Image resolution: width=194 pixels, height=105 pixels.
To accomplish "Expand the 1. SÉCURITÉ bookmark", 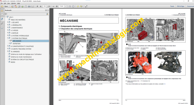I will [x=8, y=22].
